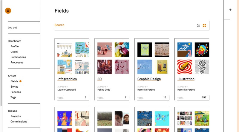
Task: Open the Users menu item
Action: [x=14, y=52]
